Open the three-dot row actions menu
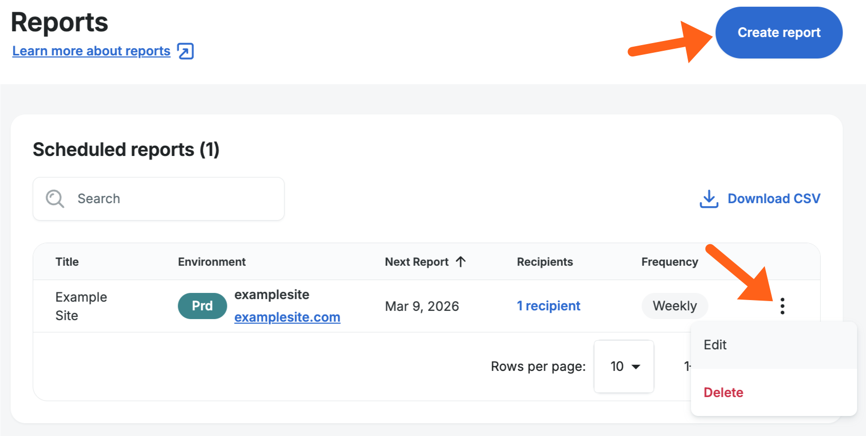866x436 pixels. click(x=782, y=306)
